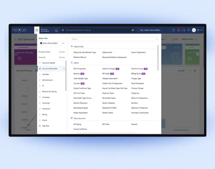Open the user profile SS dropdown
The width and height of the screenshot is (215, 169).
[x=197, y=30]
